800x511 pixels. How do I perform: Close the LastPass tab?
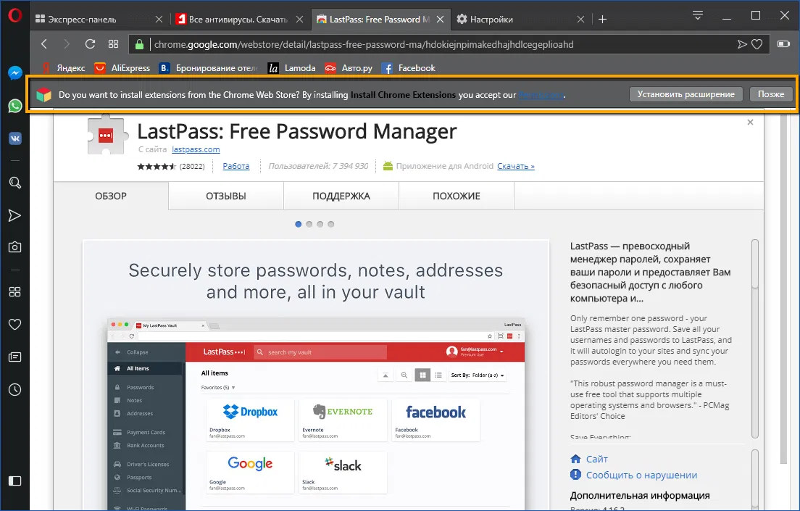(x=441, y=20)
